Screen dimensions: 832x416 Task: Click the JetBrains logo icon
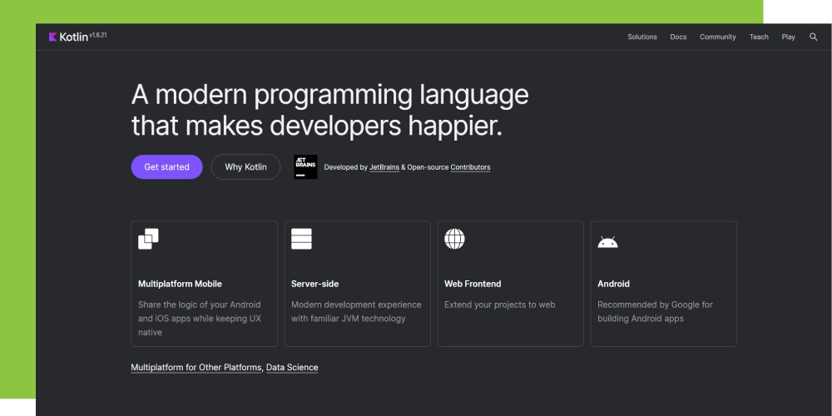(305, 167)
